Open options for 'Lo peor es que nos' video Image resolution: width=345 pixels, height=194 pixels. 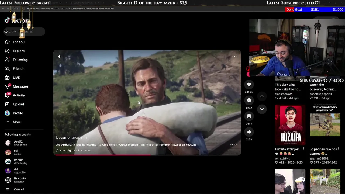(339, 149)
